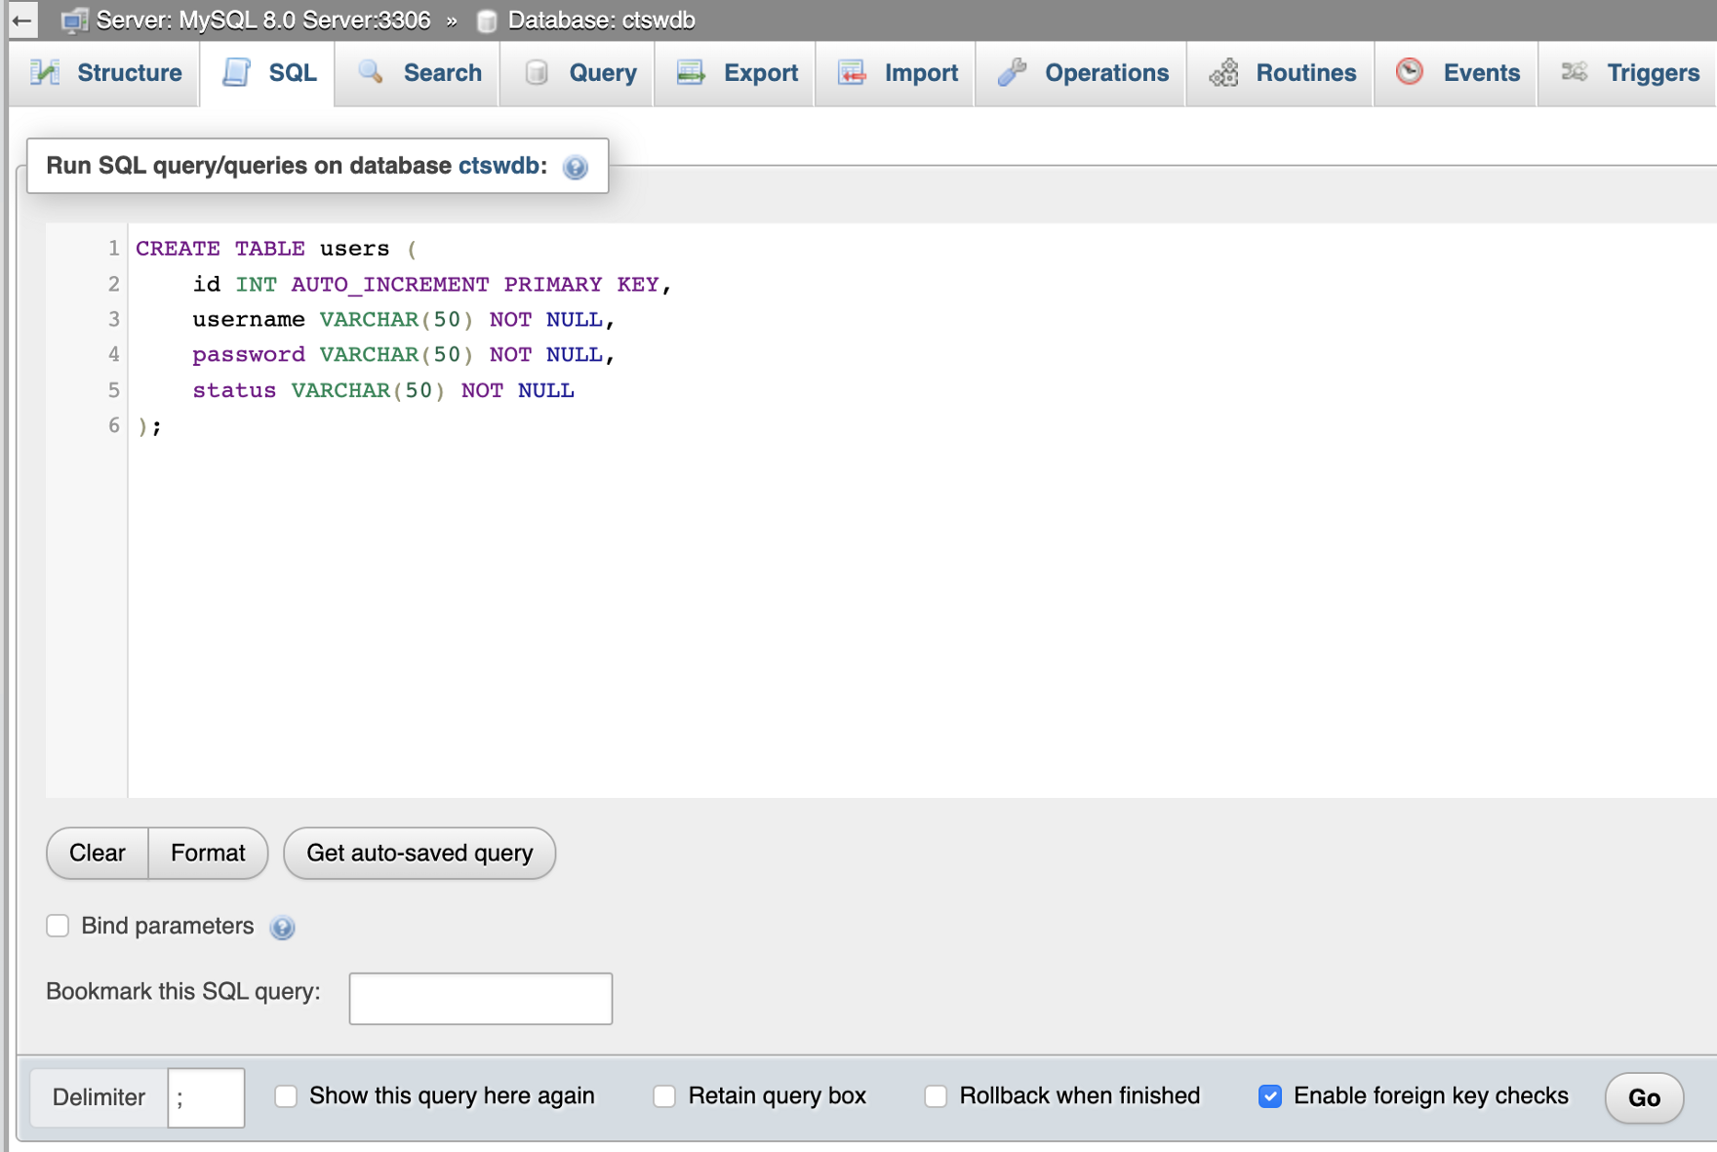Open the Export tab
Viewport: 1717px width, 1152px height.
736,73
